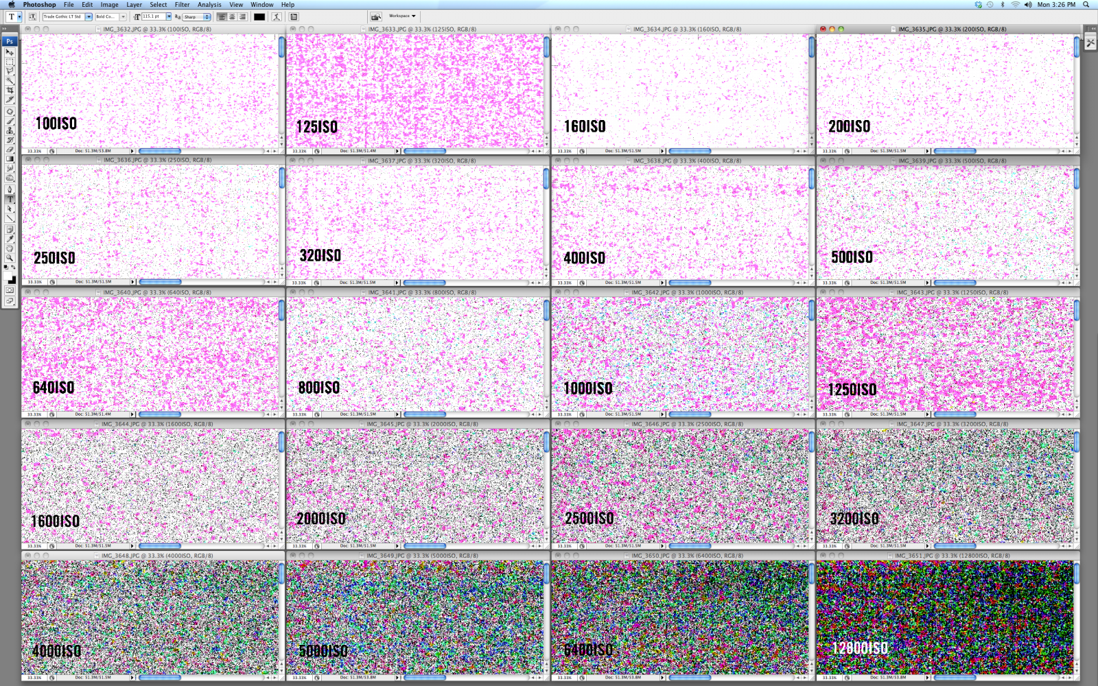Select the Lasso tool
The image size is (1098, 686).
point(10,72)
